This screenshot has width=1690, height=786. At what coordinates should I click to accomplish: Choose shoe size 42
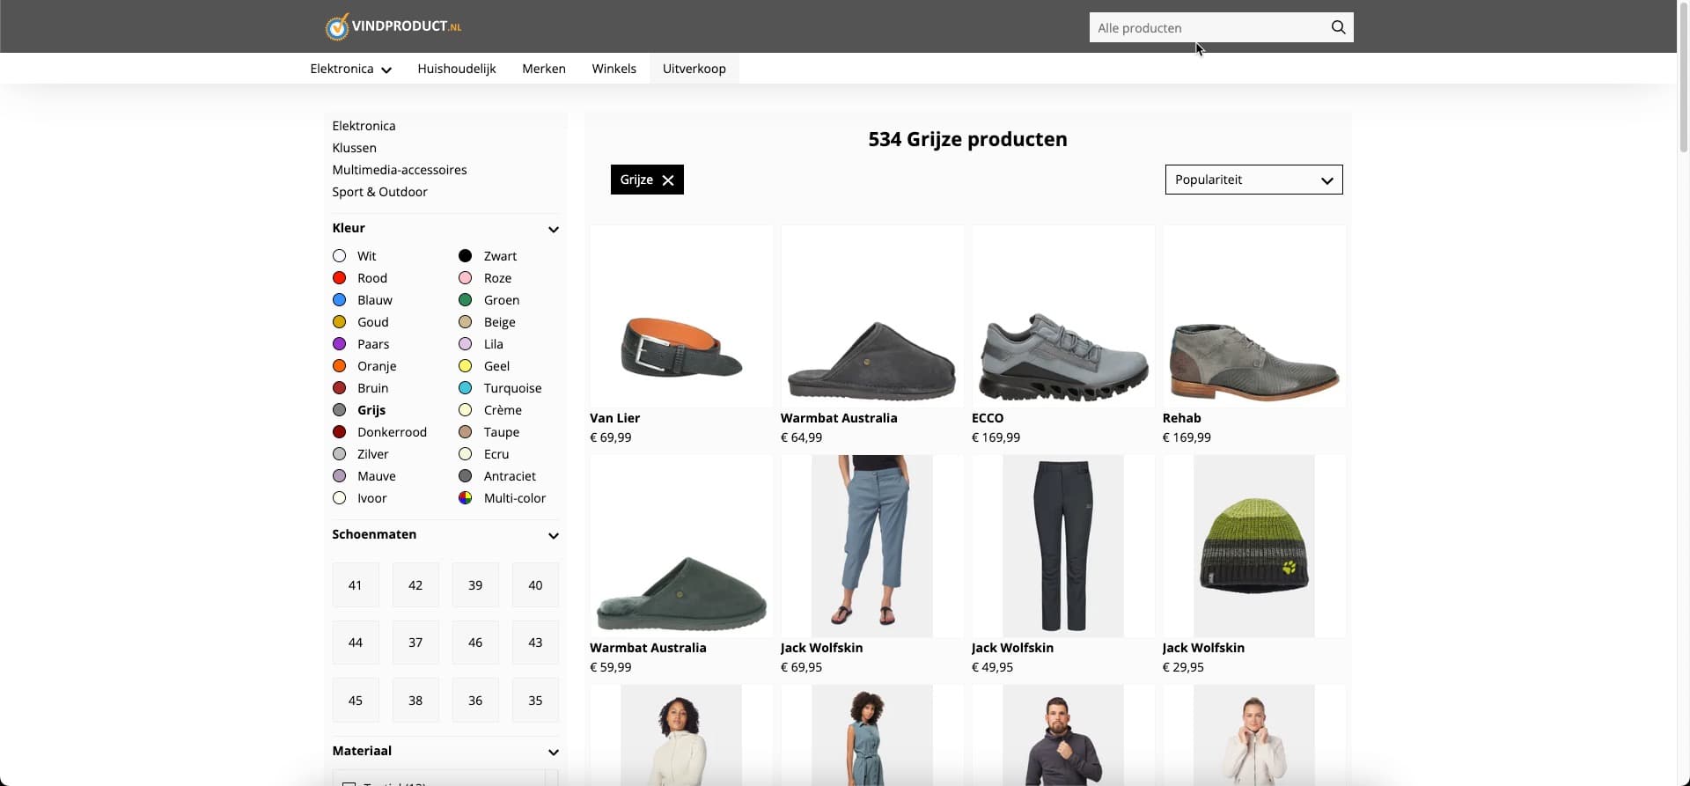click(415, 585)
